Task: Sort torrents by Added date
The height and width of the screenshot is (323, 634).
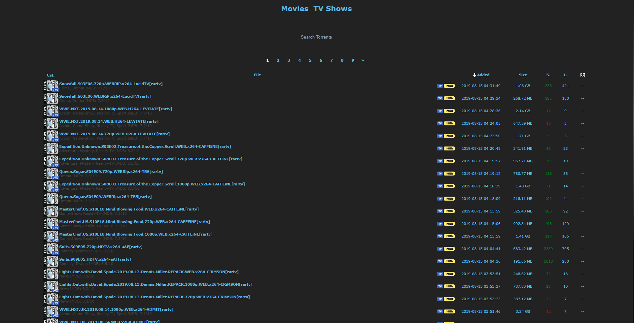Action: point(483,75)
